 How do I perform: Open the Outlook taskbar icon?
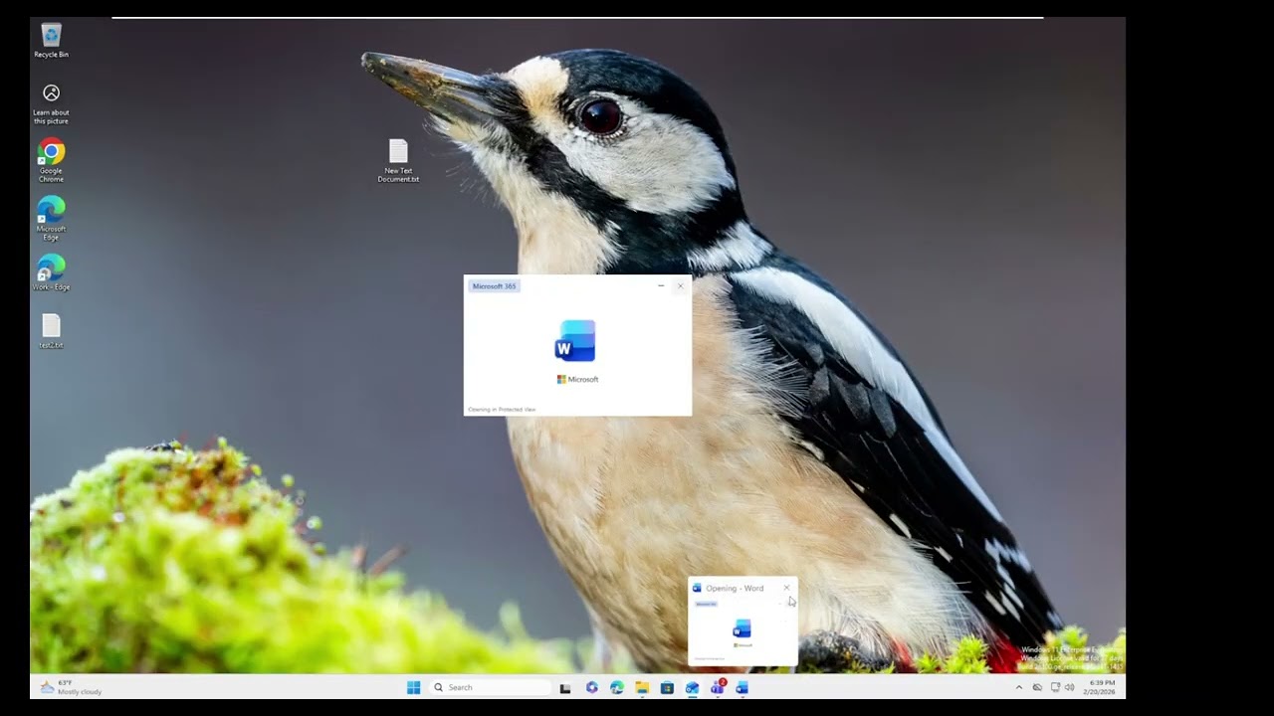[x=692, y=687]
